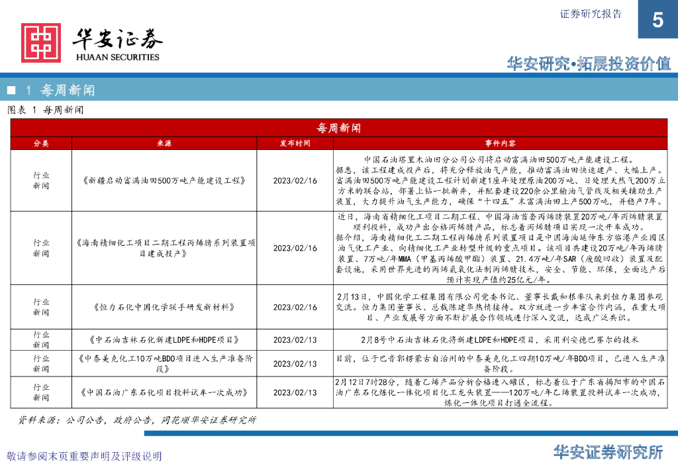This screenshot has height=470, width=678.
Task: Click source 《海南精细化工项目二期工程丙烯腈系列装置项目建成投产》
Action: pyautogui.click(x=164, y=248)
